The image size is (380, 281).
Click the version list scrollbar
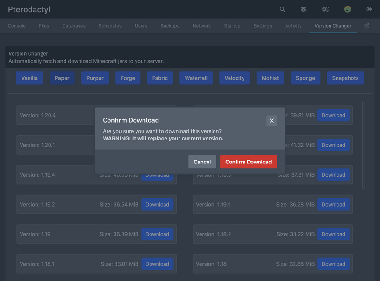pyautogui.click(x=364, y=145)
